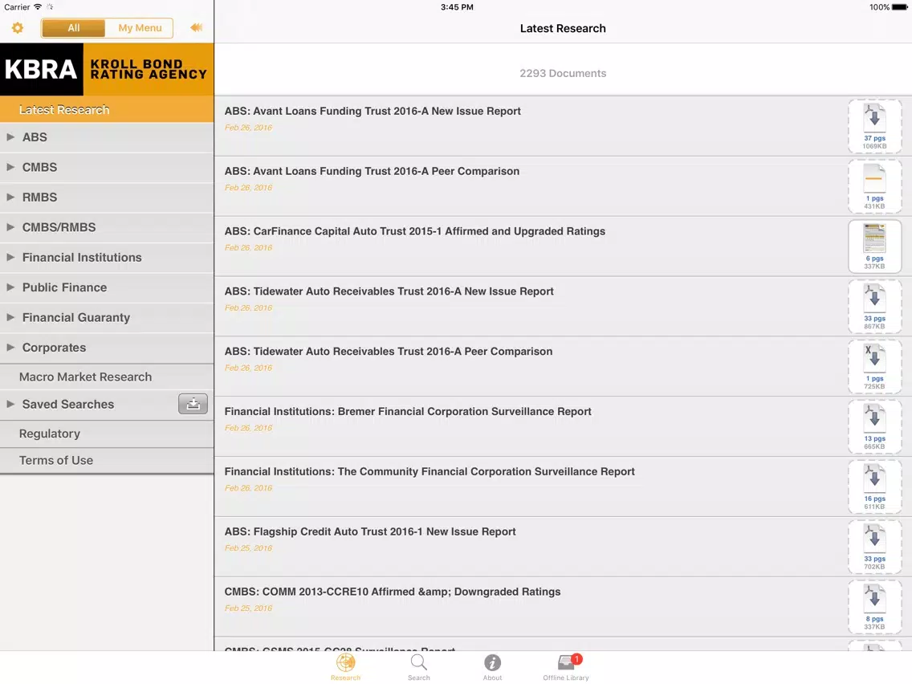This screenshot has width=912, height=684.
Task: Open Bremer Financial Corporation Surveillance Report
Action: click(408, 411)
